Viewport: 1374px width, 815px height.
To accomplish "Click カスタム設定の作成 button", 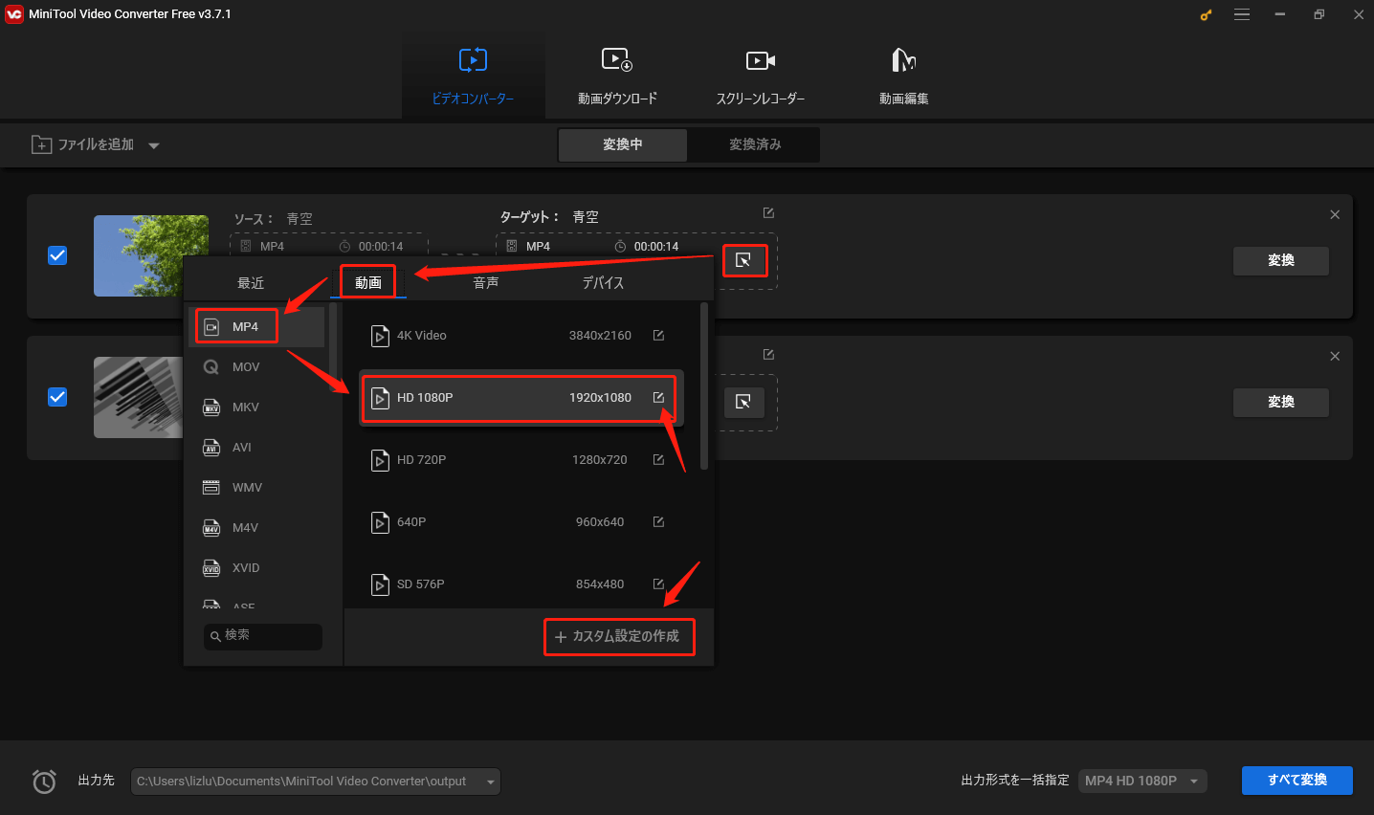I will click(618, 636).
